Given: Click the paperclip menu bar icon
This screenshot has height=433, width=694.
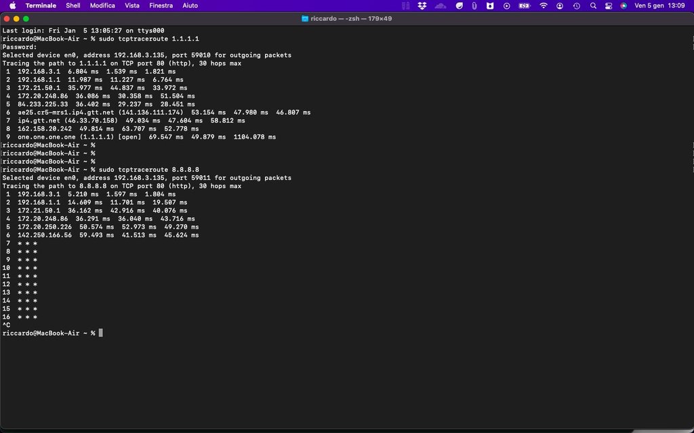Looking at the screenshot, I should (x=474, y=5).
